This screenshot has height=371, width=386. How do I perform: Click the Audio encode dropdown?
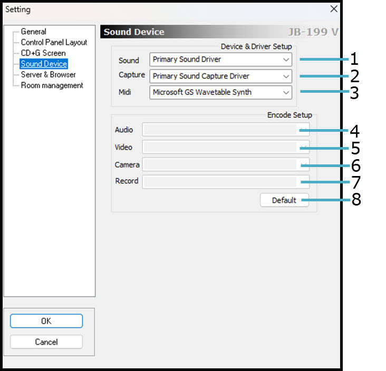(225, 130)
